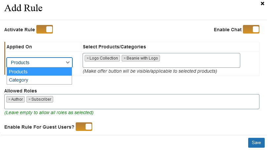Click the Select Products/Categories header
Viewport: 268px width, 150px height.
pyautogui.click(x=114, y=47)
